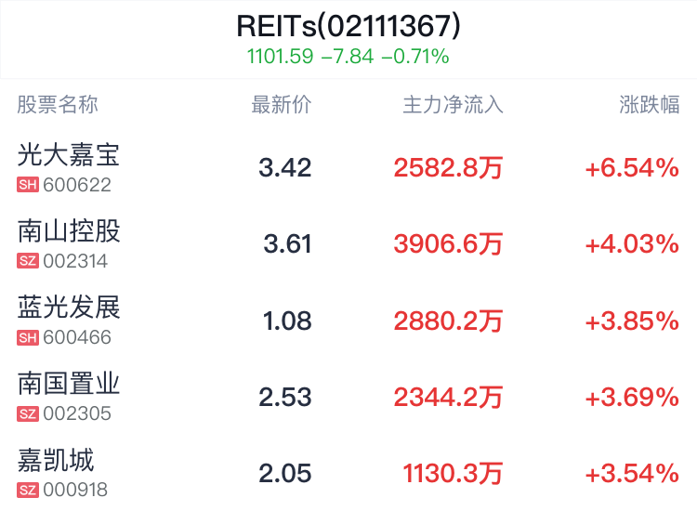Click the +3.54% change for 嘉凯城
Screen dimensions: 697x524
tap(632, 474)
